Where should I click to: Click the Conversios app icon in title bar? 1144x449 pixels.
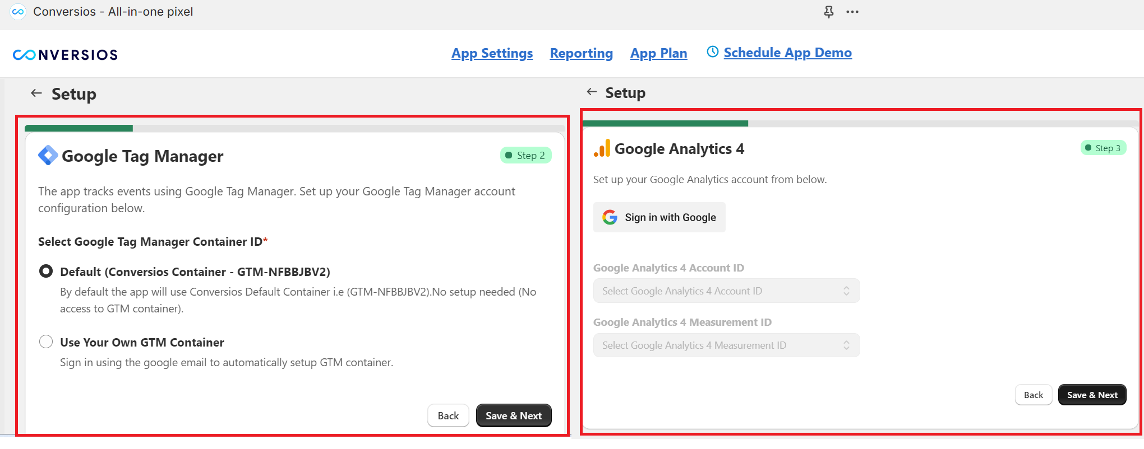point(18,12)
